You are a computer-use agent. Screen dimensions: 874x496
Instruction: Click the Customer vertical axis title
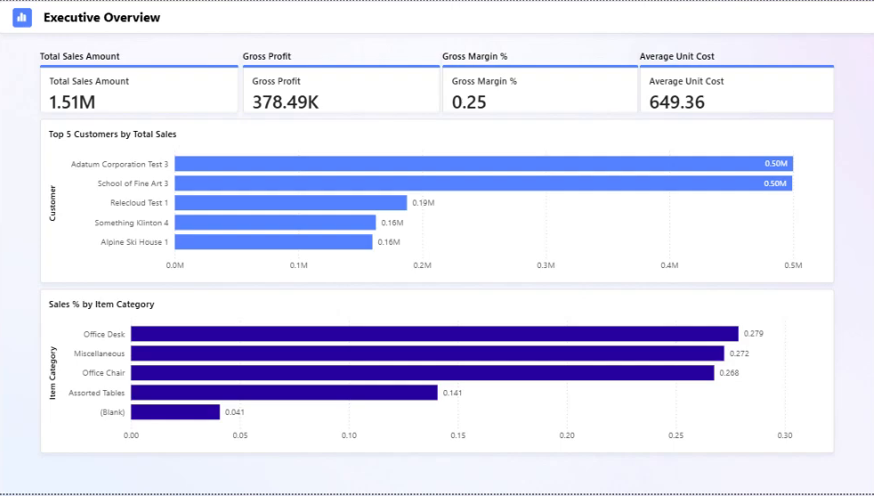(53, 204)
